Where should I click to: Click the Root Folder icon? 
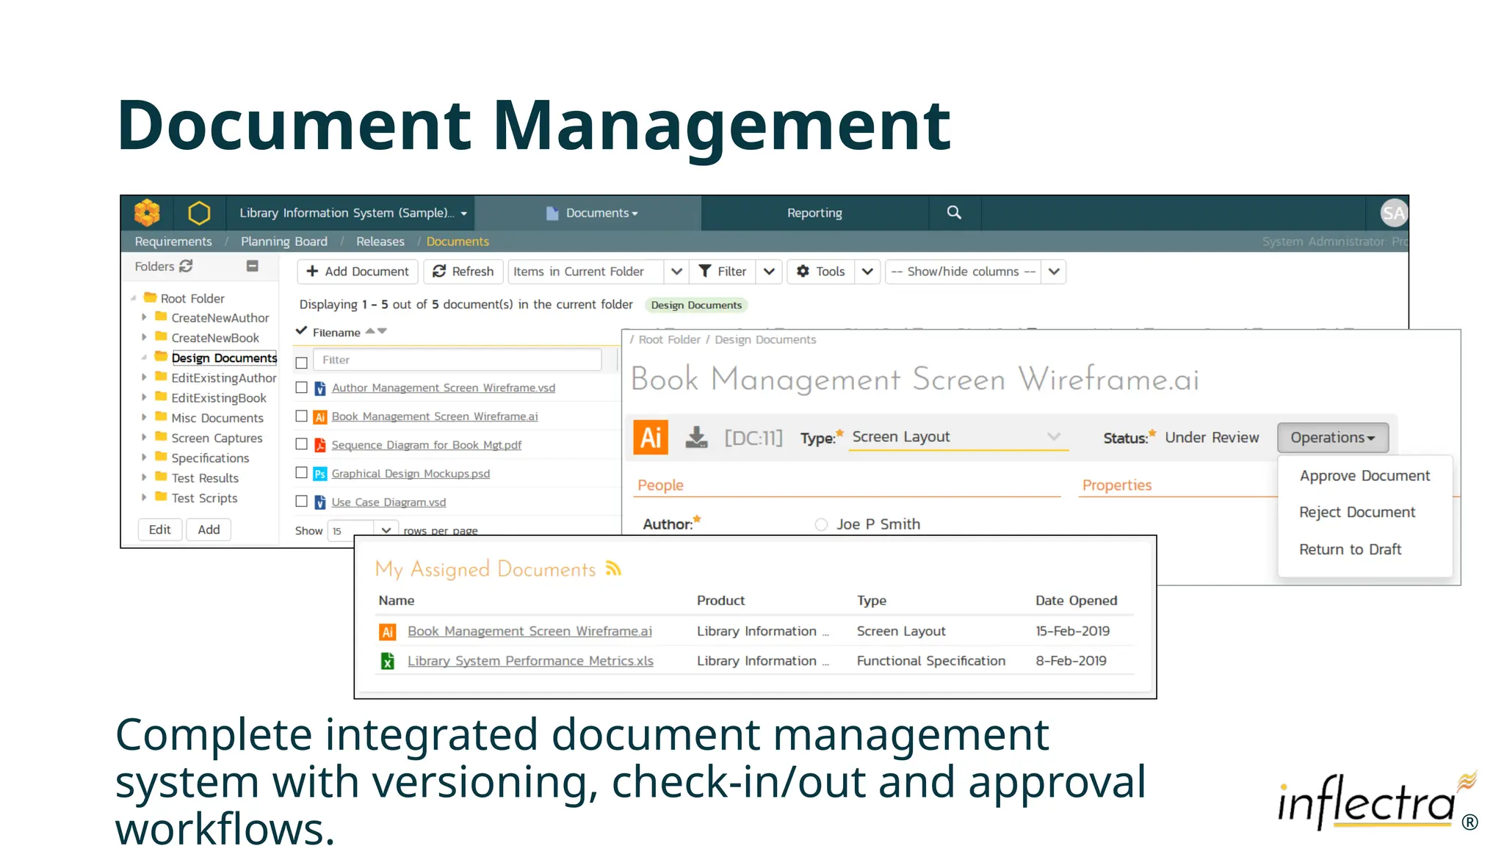coord(151,297)
